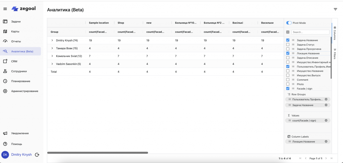
Task: Open the Filters side tab
Action: click(334, 54)
